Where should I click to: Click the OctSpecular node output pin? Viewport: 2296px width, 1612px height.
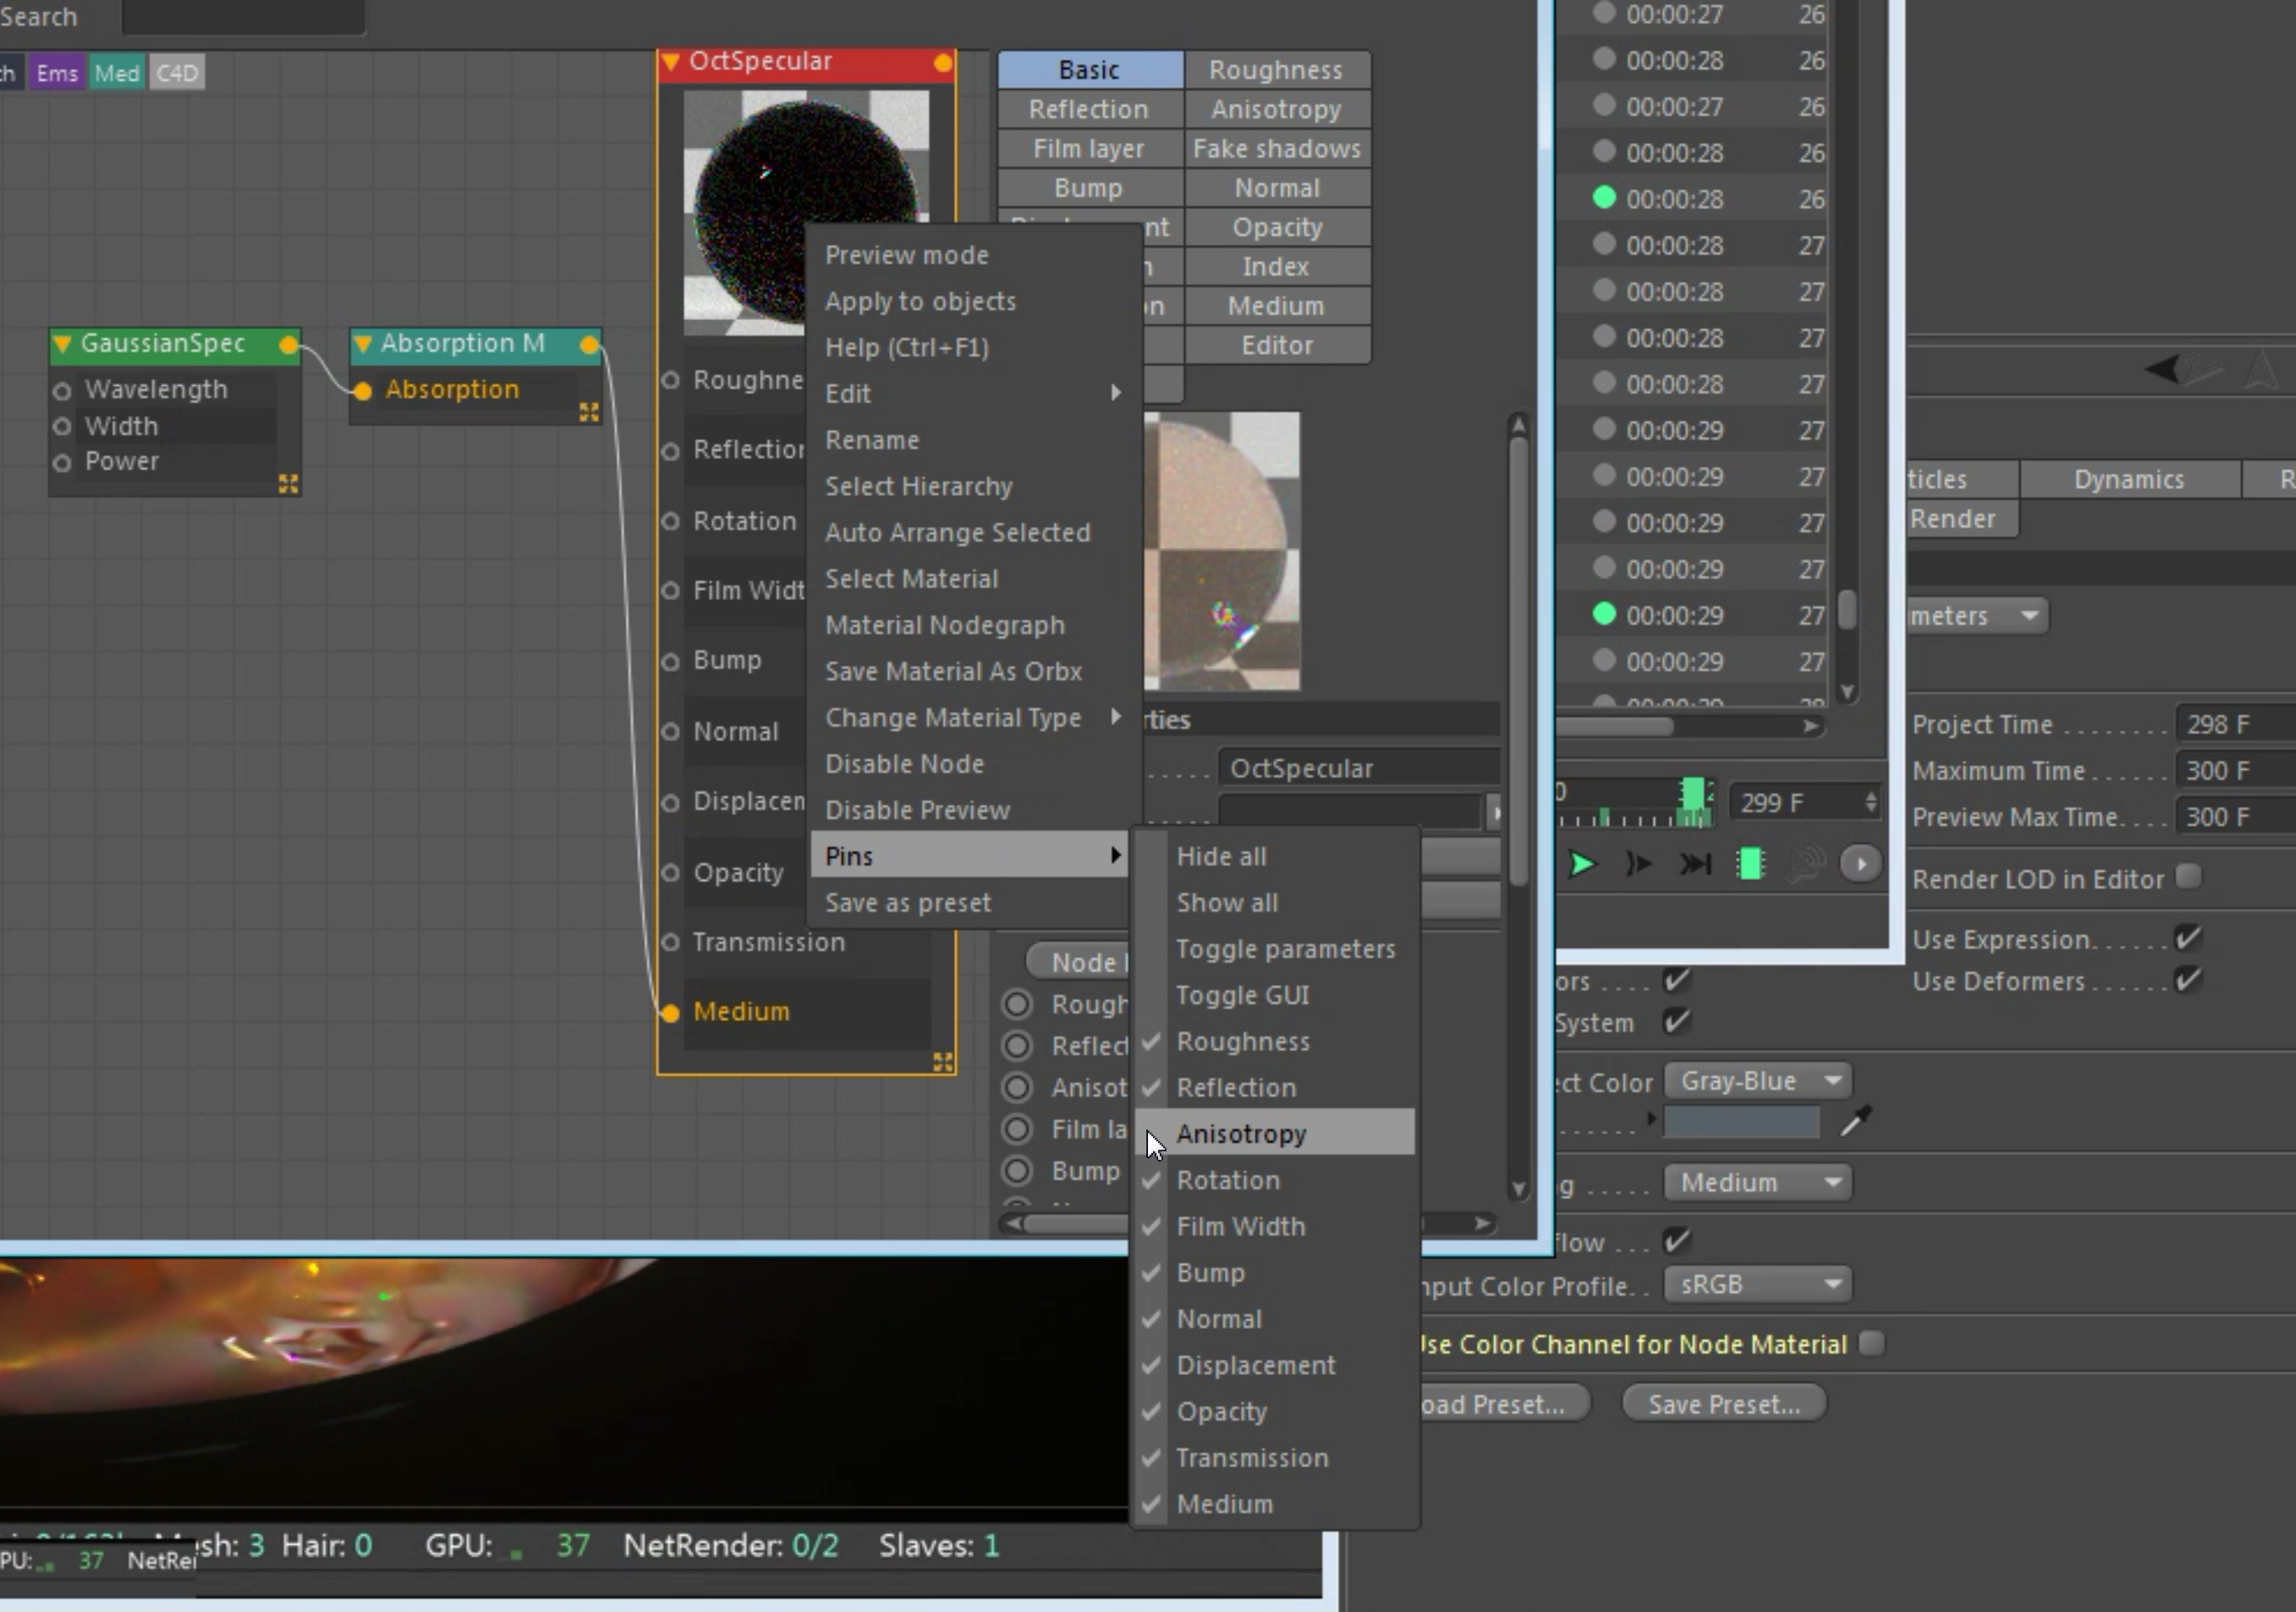click(942, 63)
